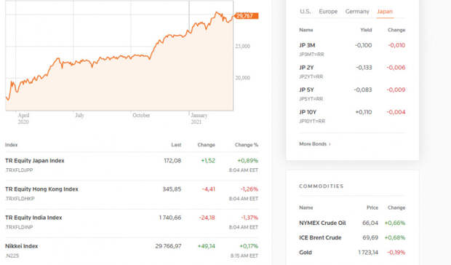Open TR Equity India Index
The height and width of the screenshot is (265, 451).
[x=33, y=218]
